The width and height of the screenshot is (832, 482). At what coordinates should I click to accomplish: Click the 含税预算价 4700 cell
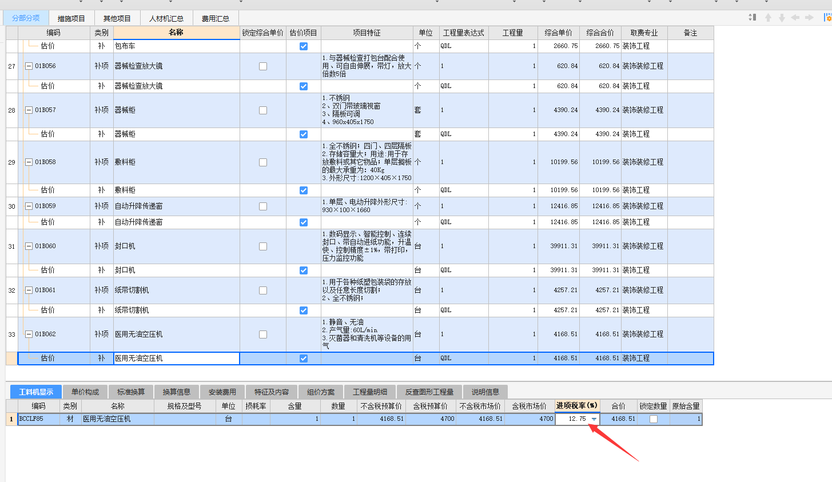[431, 419]
